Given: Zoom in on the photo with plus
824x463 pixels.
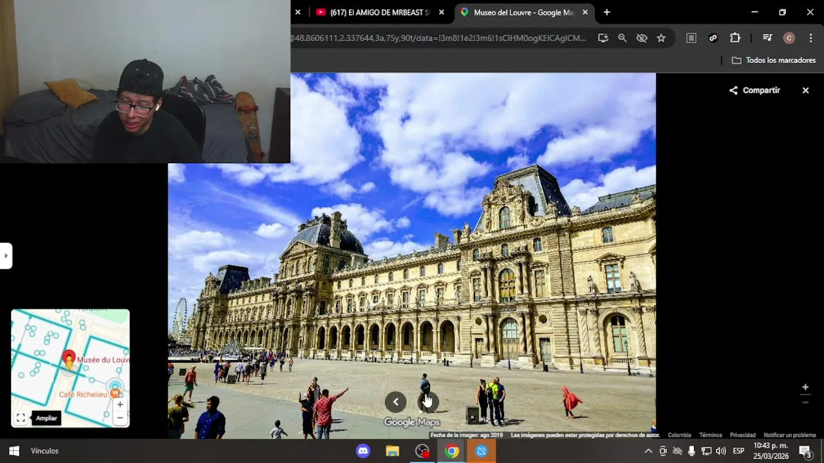Looking at the screenshot, I should [805, 387].
